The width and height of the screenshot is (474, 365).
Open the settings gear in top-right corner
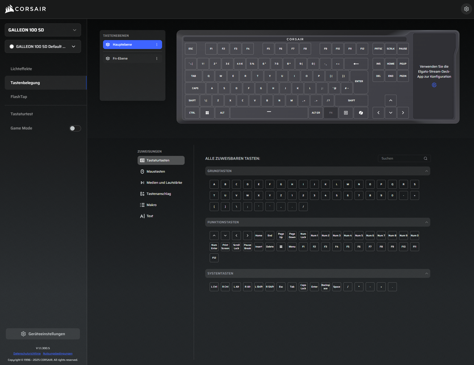coord(466,9)
